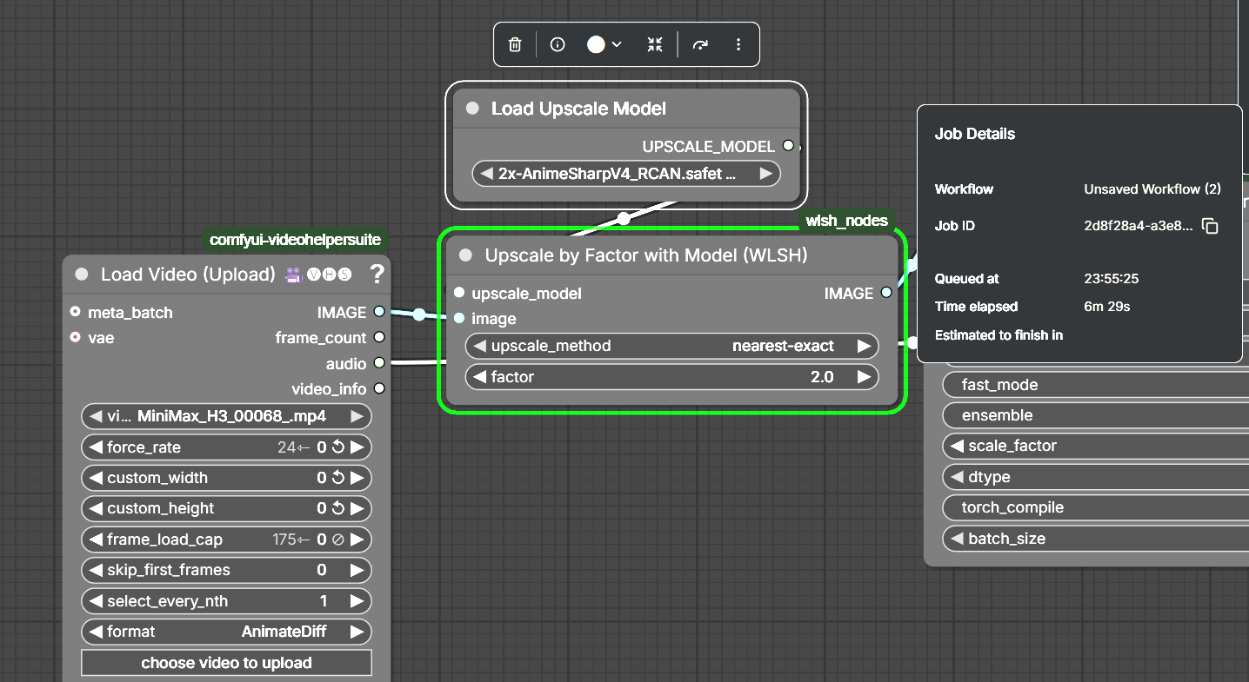This screenshot has width=1249, height=682.
Task: Increase the factor value
Action: 864,377
